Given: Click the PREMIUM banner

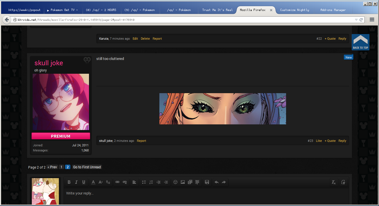Looking at the screenshot, I should (x=61, y=136).
